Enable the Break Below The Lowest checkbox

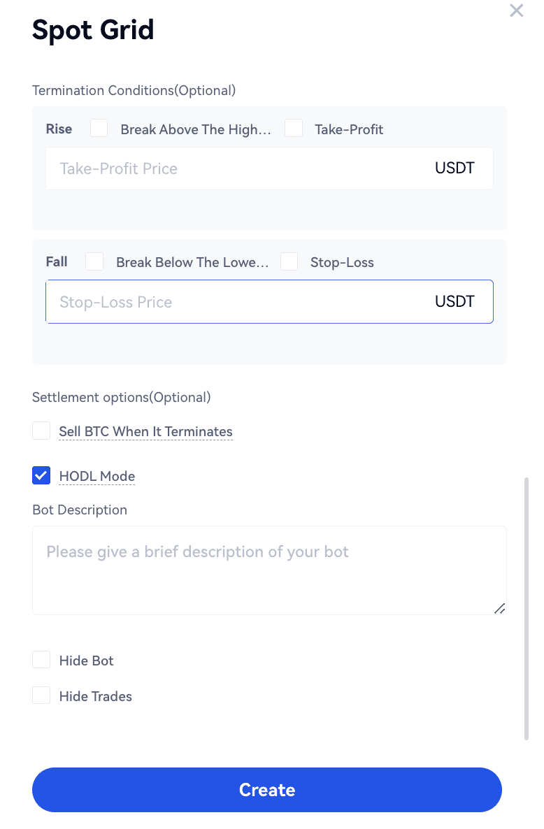94,262
